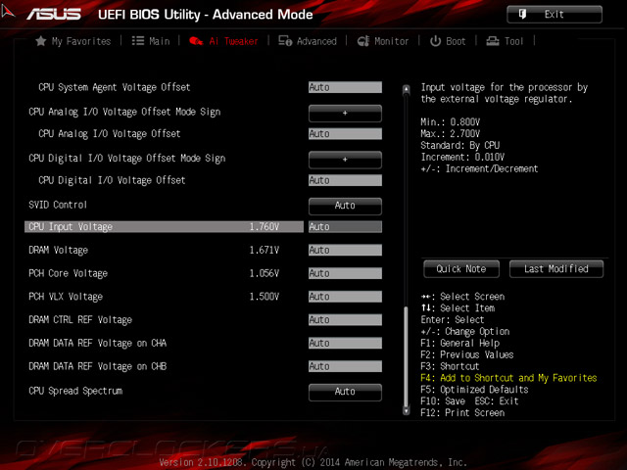Click F5: Optimized Defaults hint
This screenshot has width=627, height=470.
474,390
